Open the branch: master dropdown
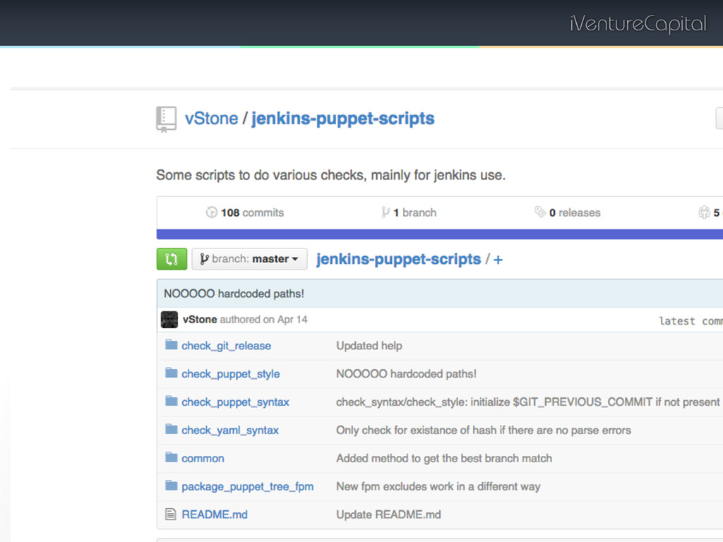723x542 pixels. pos(249,259)
